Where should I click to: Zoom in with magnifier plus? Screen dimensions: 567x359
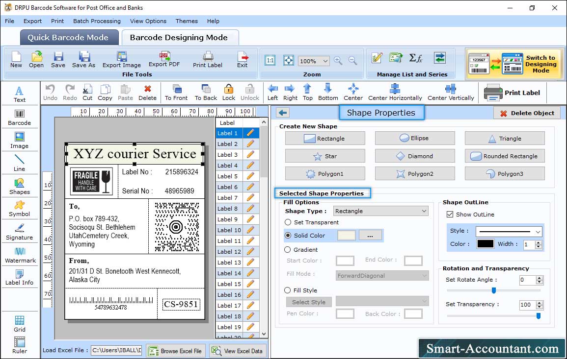338,61
